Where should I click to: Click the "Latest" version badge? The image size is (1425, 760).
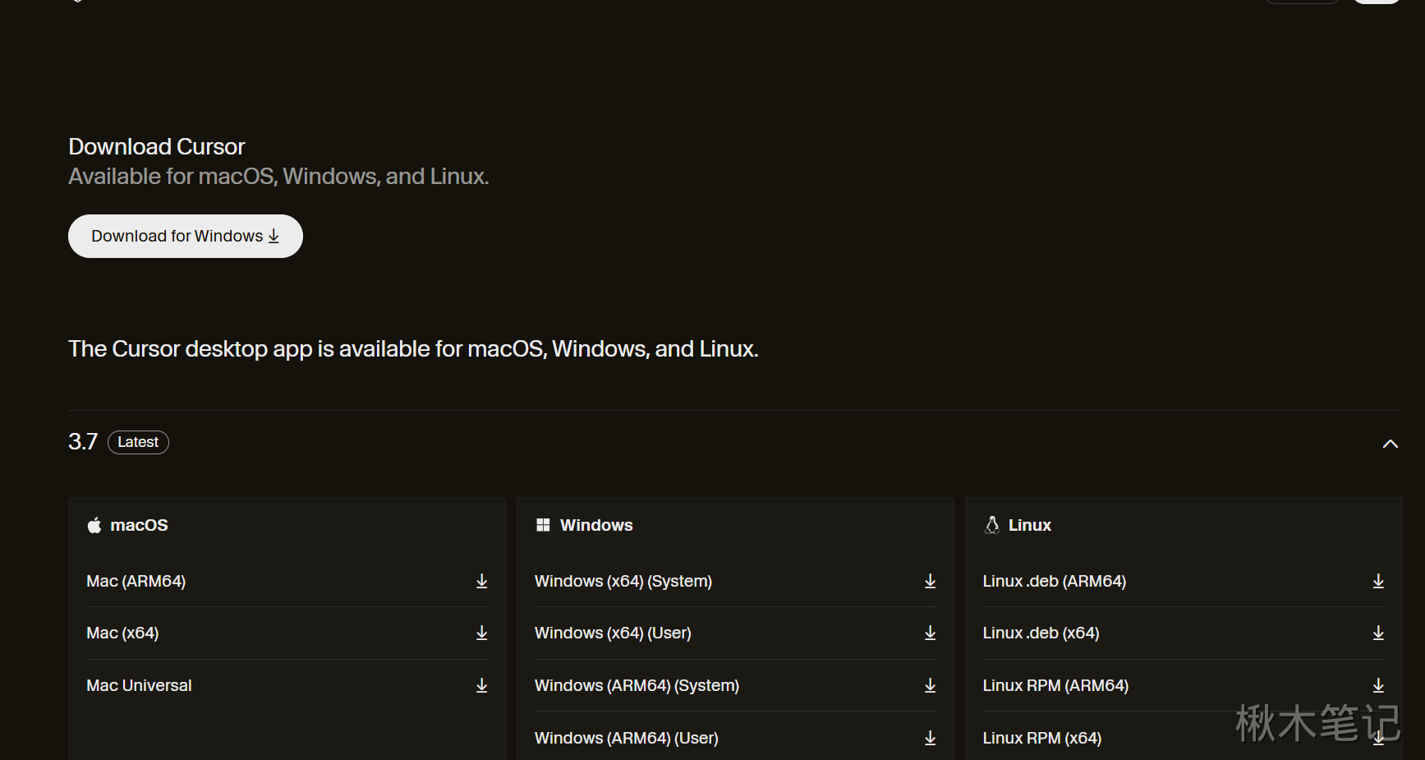pos(138,442)
